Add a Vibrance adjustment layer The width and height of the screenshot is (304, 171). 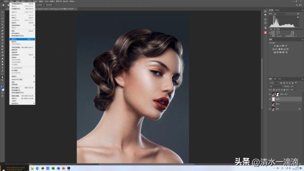click(x=286, y=46)
